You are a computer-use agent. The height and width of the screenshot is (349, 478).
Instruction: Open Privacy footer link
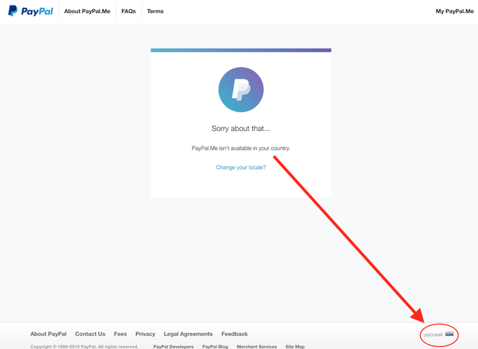click(145, 334)
